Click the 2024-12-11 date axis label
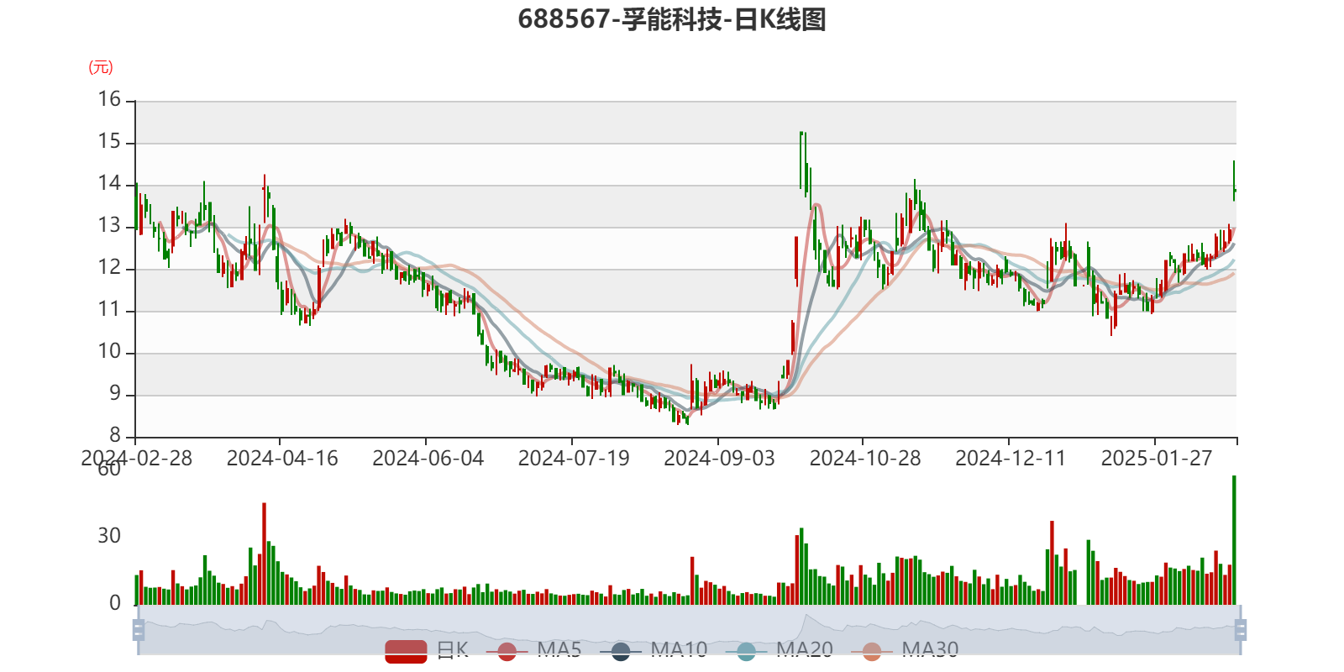 pos(1011,459)
